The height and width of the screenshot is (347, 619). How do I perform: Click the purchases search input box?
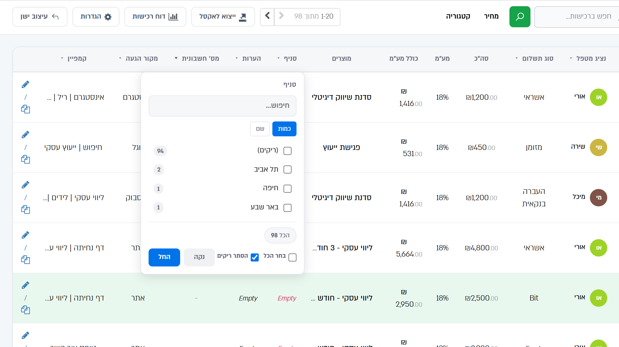577,17
